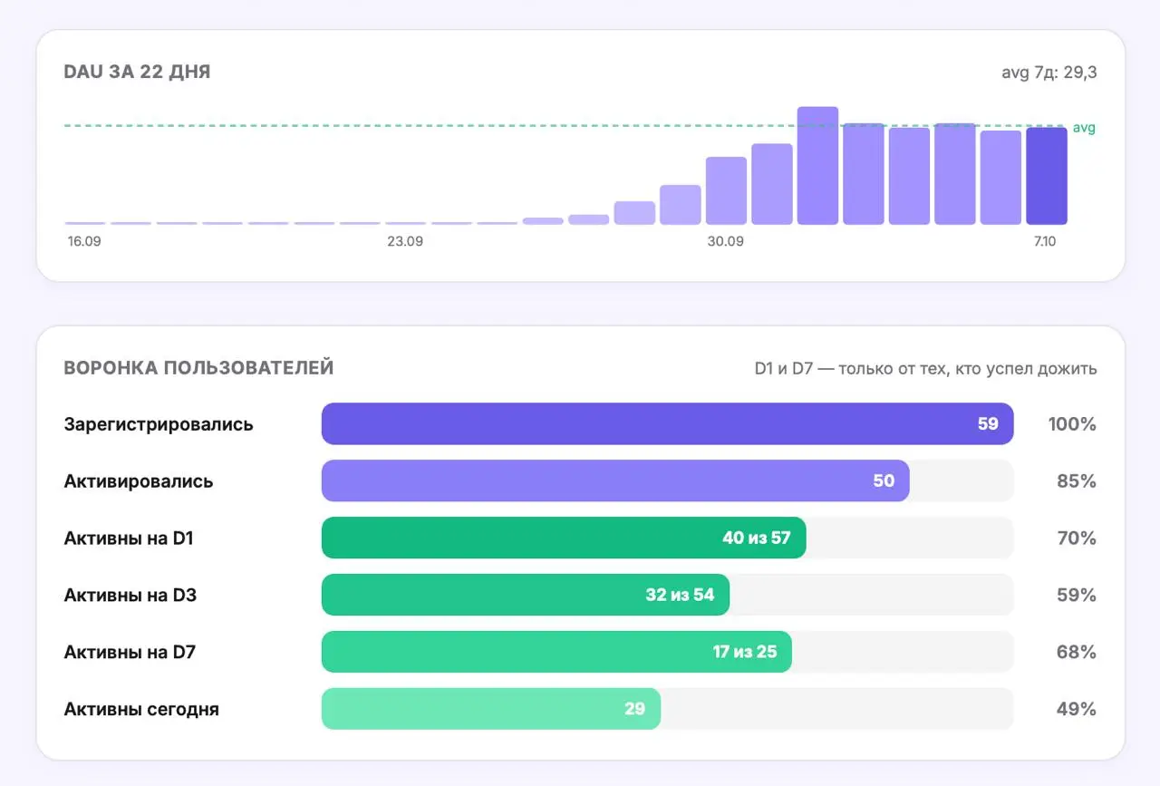Click the 68% funnel percentage
1160x786 pixels.
[1077, 653]
